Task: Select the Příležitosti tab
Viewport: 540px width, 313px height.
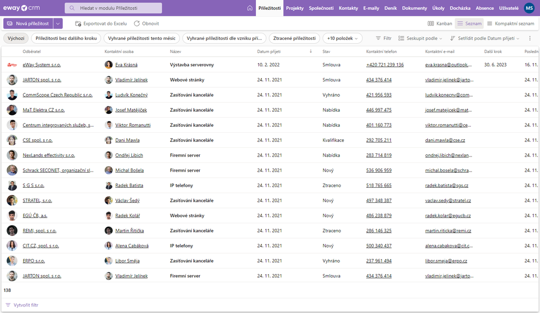Action: (269, 8)
